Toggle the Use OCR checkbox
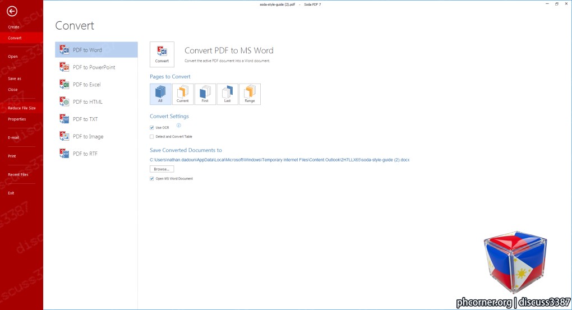Image resolution: width=572 pixels, height=310 pixels. [x=152, y=128]
